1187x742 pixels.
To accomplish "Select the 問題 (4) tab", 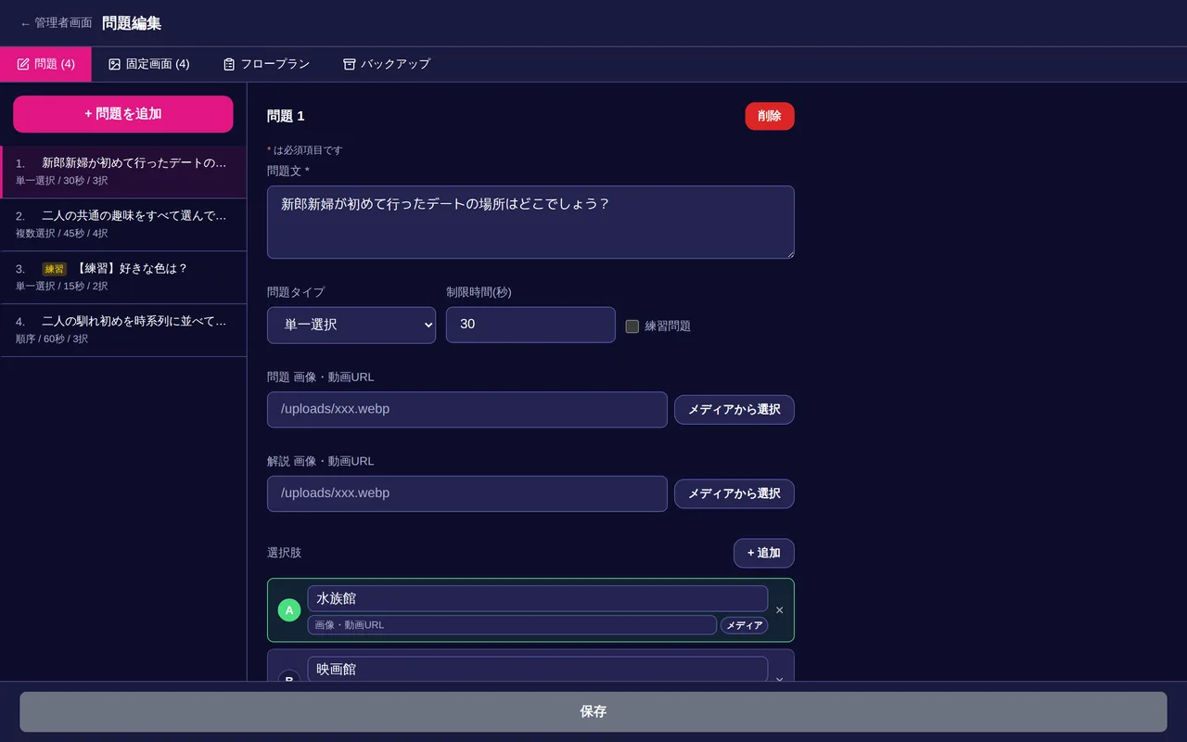I will pyautogui.click(x=45, y=64).
